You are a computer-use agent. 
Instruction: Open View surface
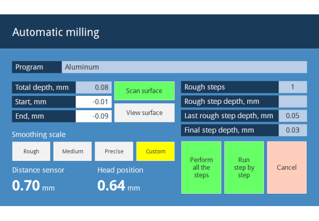pyautogui.click(x=144, y=113)
